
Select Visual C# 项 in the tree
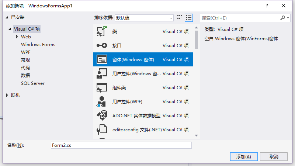27,29
